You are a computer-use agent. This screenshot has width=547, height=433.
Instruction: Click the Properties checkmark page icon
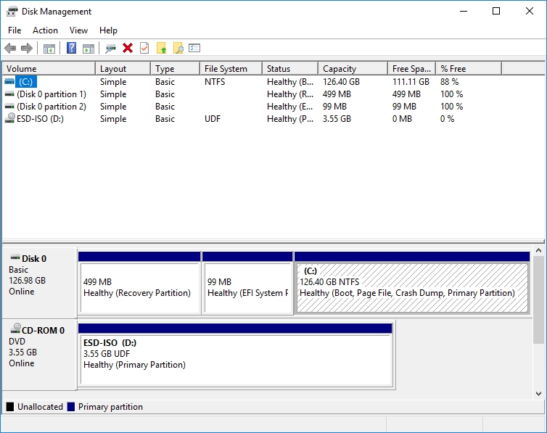pyautogui.click(x=144, y=48)
